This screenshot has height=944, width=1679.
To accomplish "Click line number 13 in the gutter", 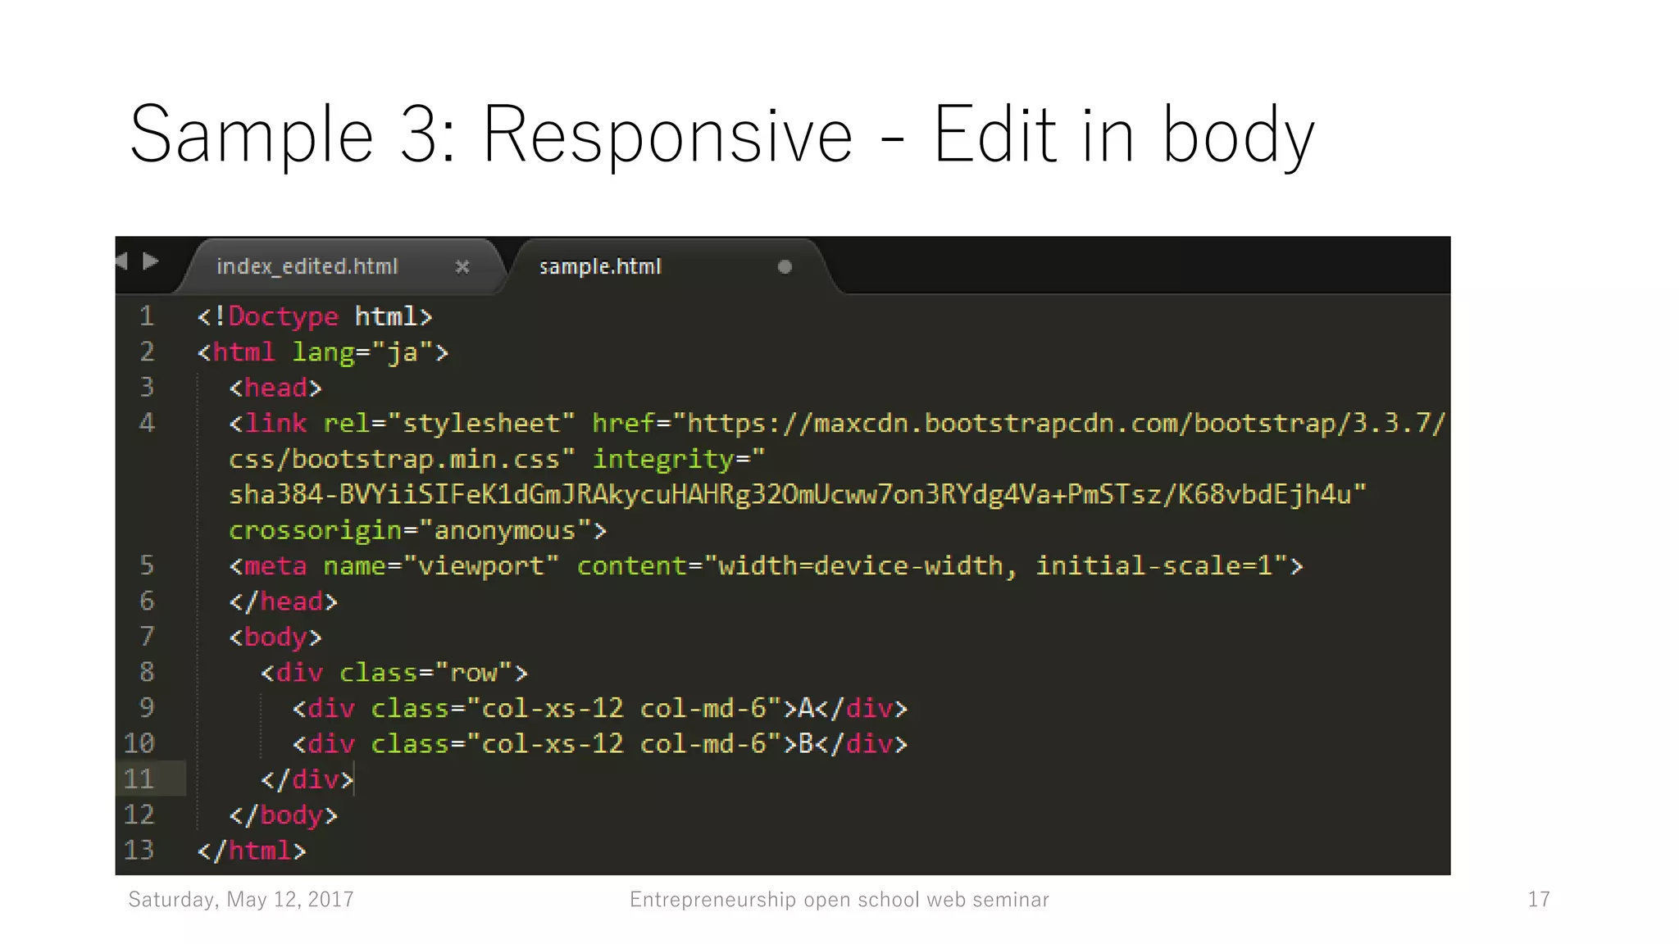I will [139, 850].
